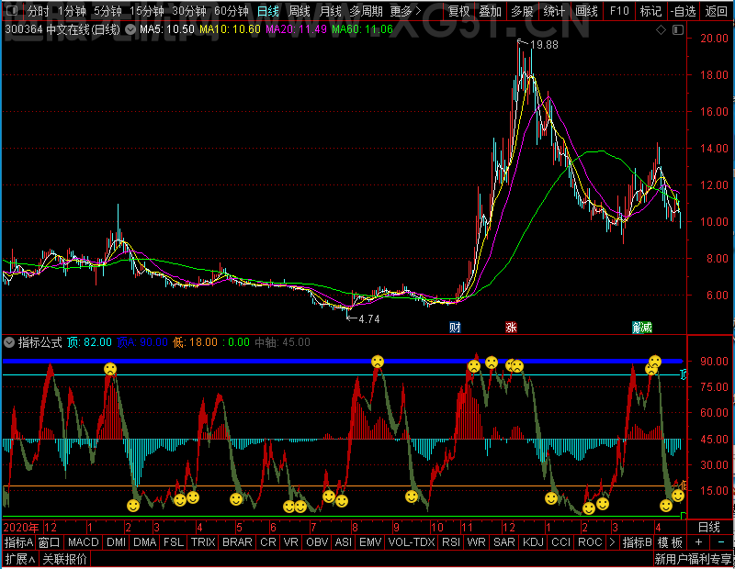The height and width of the screenshot is (569, 735).
Task: Select the ASI indicator
Action: pos(344,542)
